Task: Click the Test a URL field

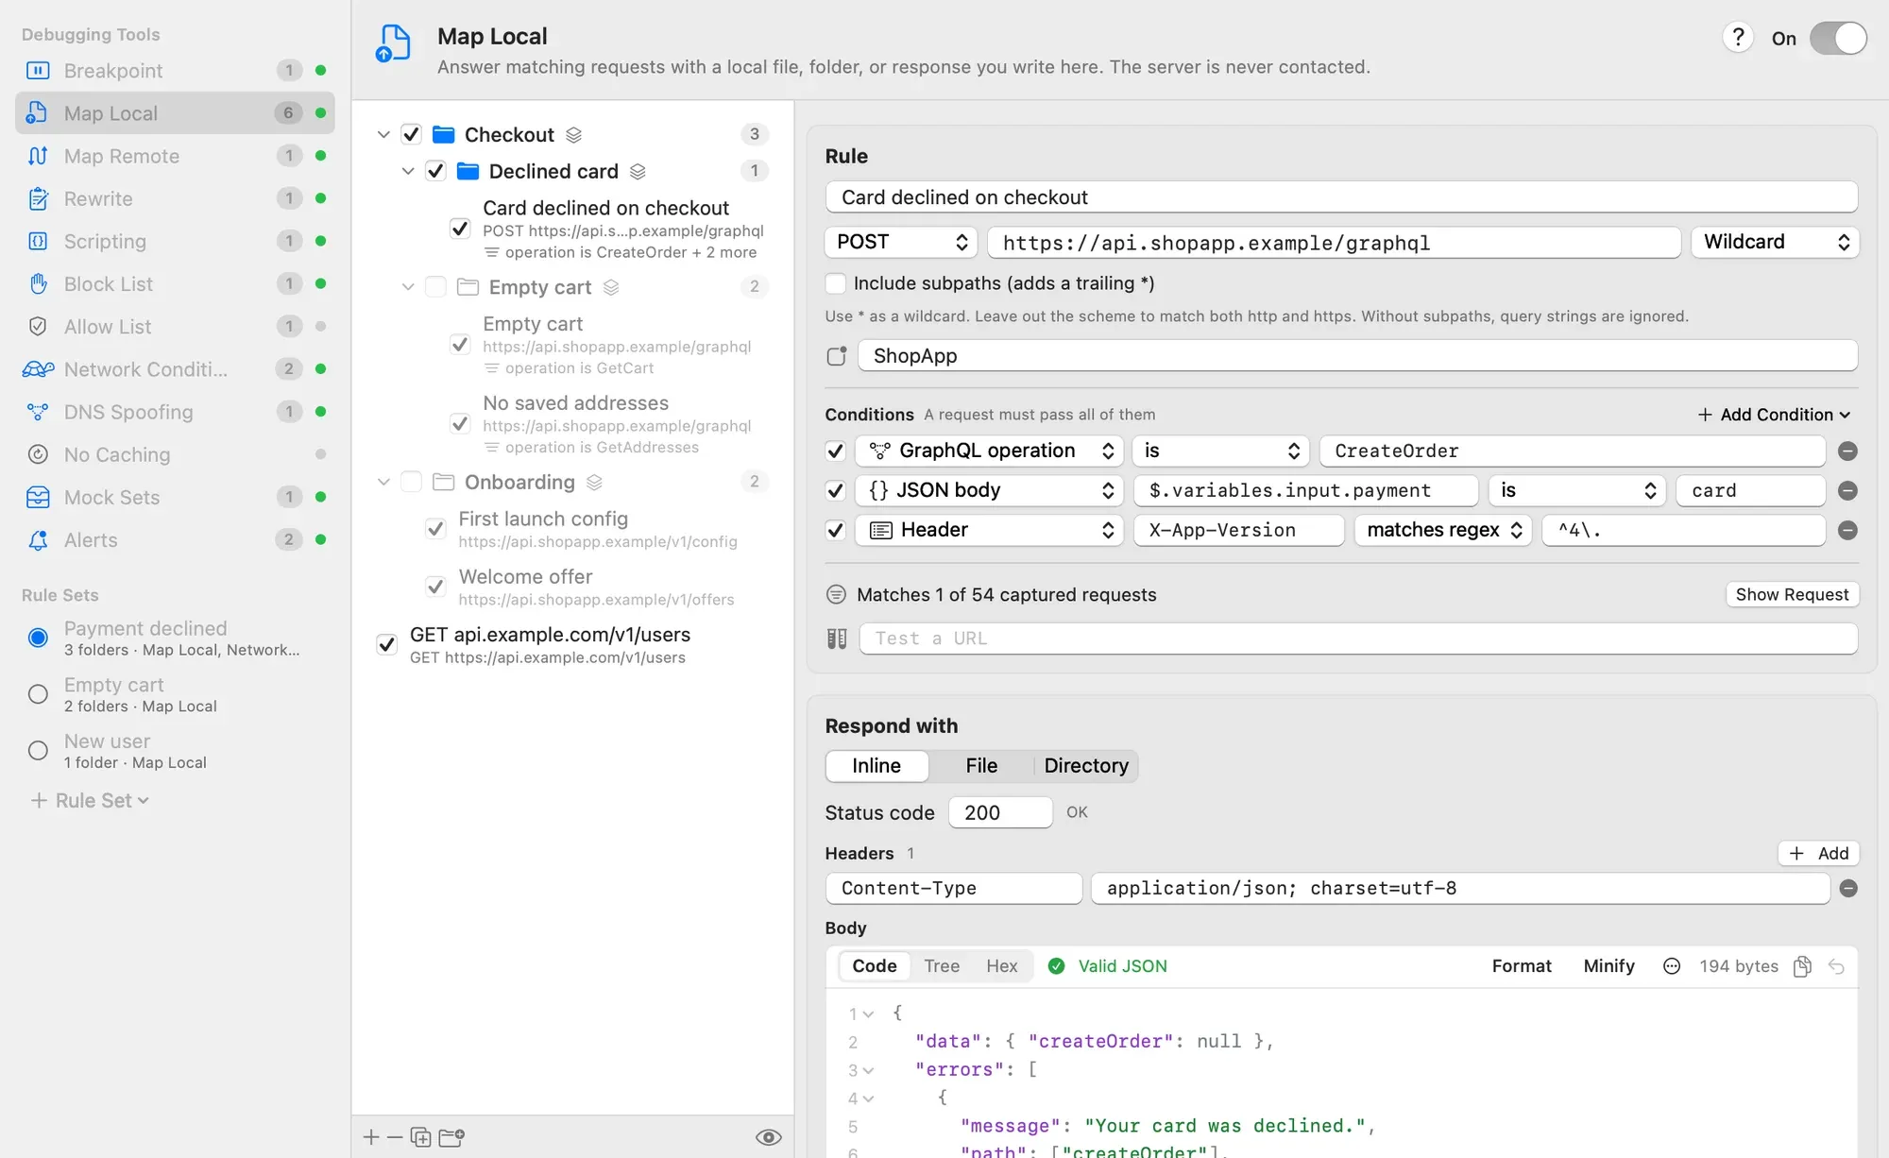Action: coord(1358,639)
